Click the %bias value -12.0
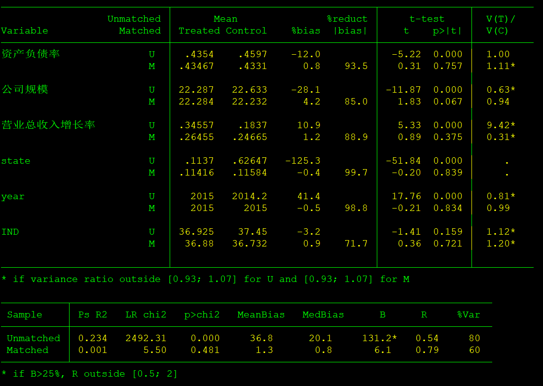The height and width of the screenshot is (386, 543). click(x=306, y=54)
